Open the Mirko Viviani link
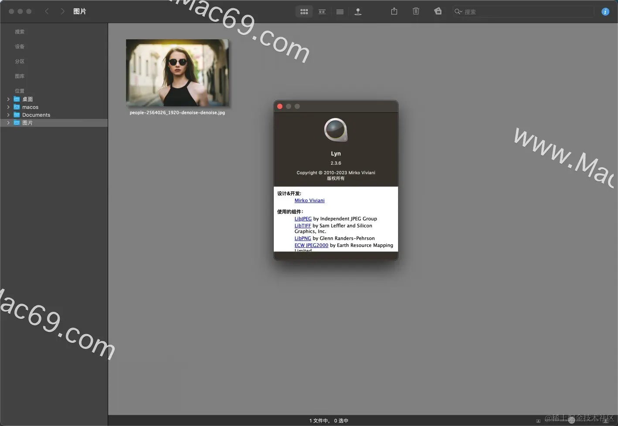This screenshot has height=426, width=618. point(309,201)
